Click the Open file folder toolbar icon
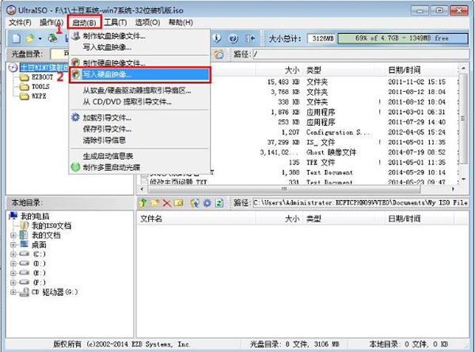 [x=30, y=39]
